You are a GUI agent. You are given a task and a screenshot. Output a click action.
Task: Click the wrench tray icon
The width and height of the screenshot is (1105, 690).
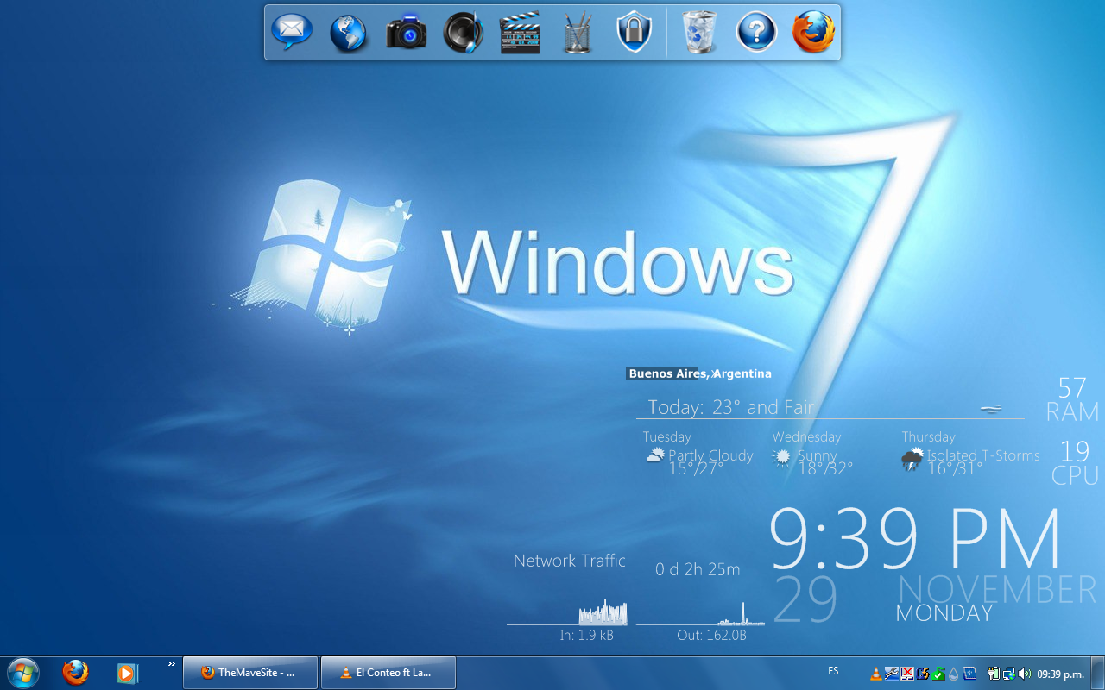tap(892, 674)
